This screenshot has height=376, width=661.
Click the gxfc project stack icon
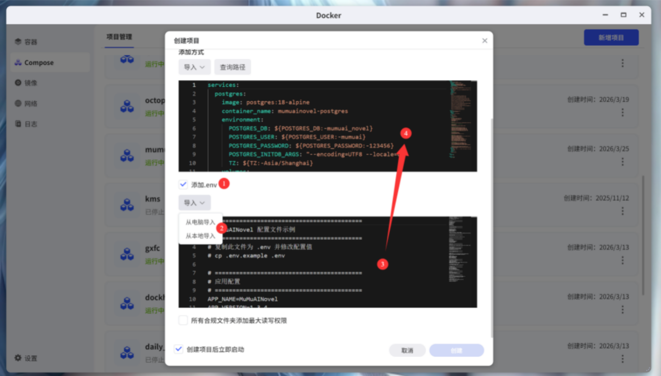[127, 254]
